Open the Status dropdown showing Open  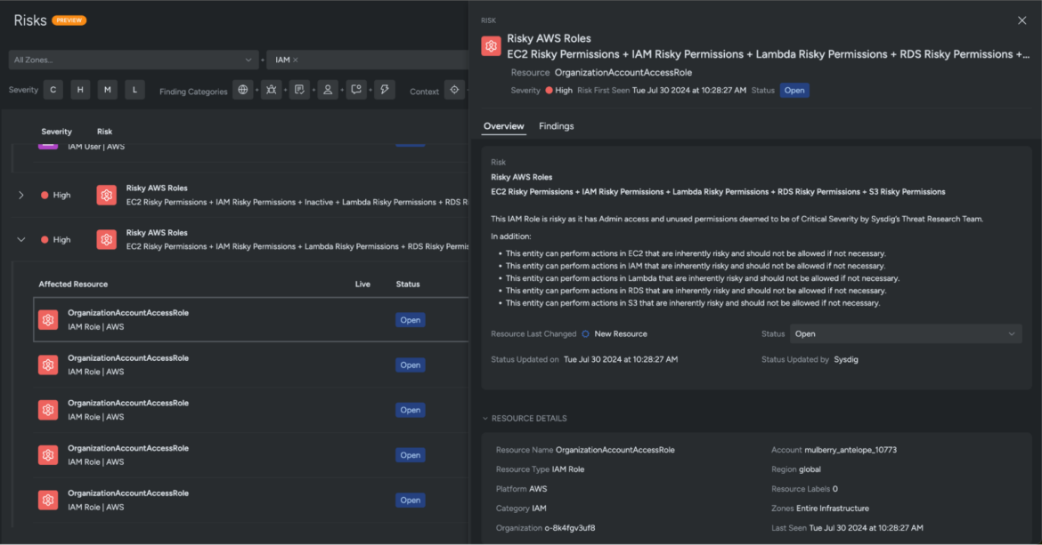click(x=905, y=334)
